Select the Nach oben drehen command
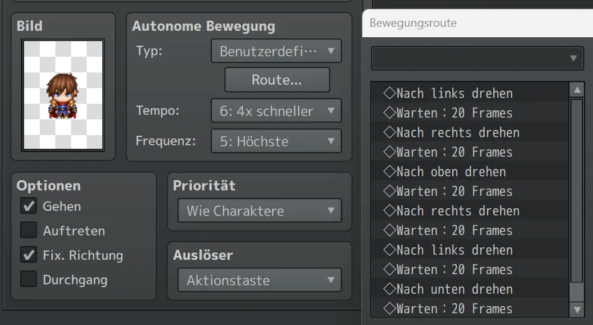The width and height of the screenshot is (593, 325). click(x=469, y=172)
